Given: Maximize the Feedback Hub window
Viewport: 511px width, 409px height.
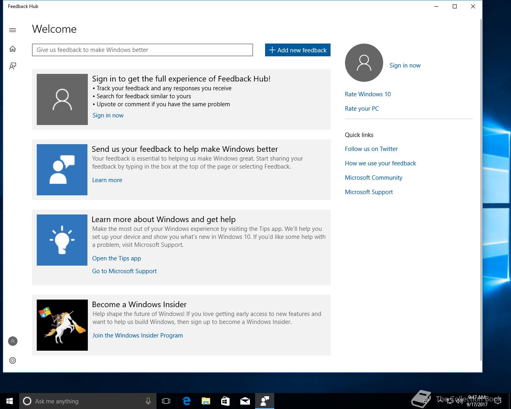Looking at the screenshot, I should (455, 6).
